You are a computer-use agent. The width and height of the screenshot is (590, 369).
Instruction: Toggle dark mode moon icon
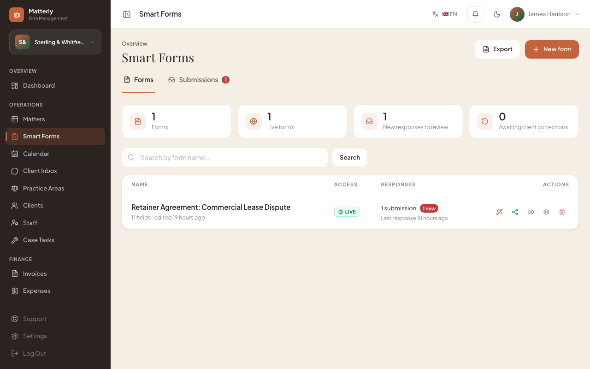pyautogui.click(x=497, y=14)
